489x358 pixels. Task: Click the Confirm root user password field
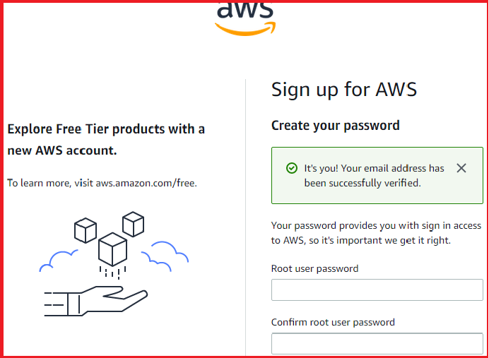(377, 343)
